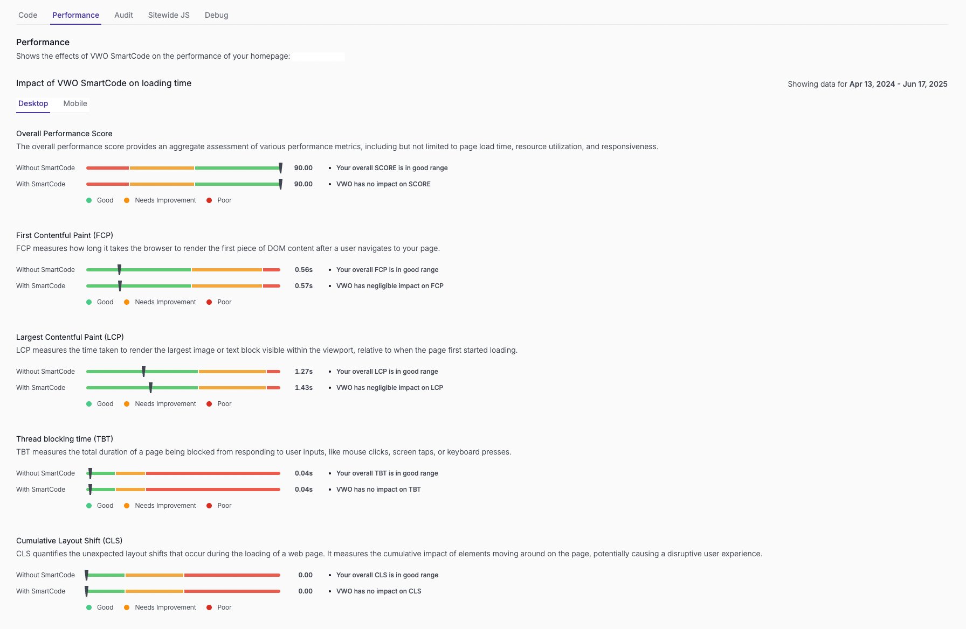The image size is (966, 629).
Task: Click the green Good legend dot under LCP
Action: pos(89,404)
